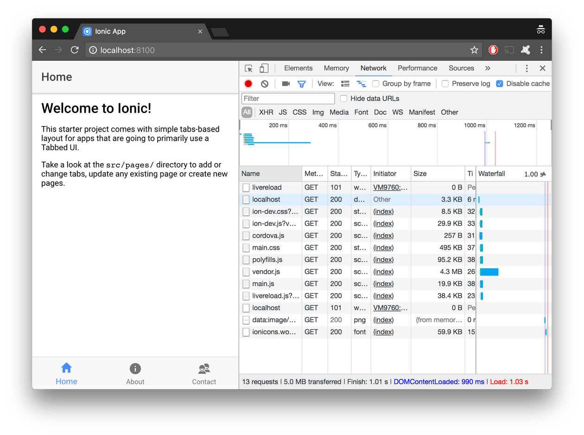
Task: Click the capture screenshots camera icon
Action: (x=286, y=84)
